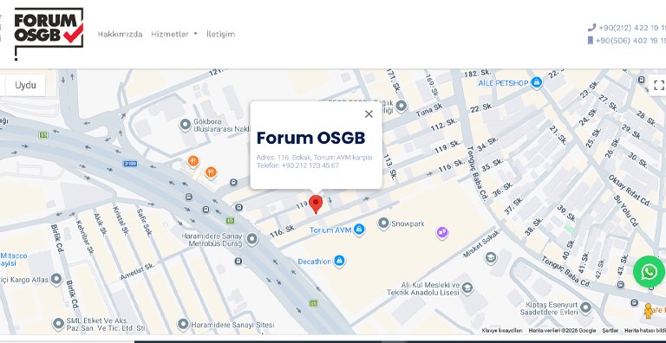Switch the map to Uydu view
The image size is (666, 343).
tap(25, 86)
